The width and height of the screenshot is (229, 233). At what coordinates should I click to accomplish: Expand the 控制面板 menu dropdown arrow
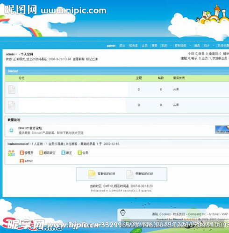tap(190, 46)
